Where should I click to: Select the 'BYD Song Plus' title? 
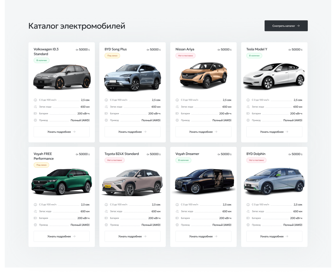116,49
